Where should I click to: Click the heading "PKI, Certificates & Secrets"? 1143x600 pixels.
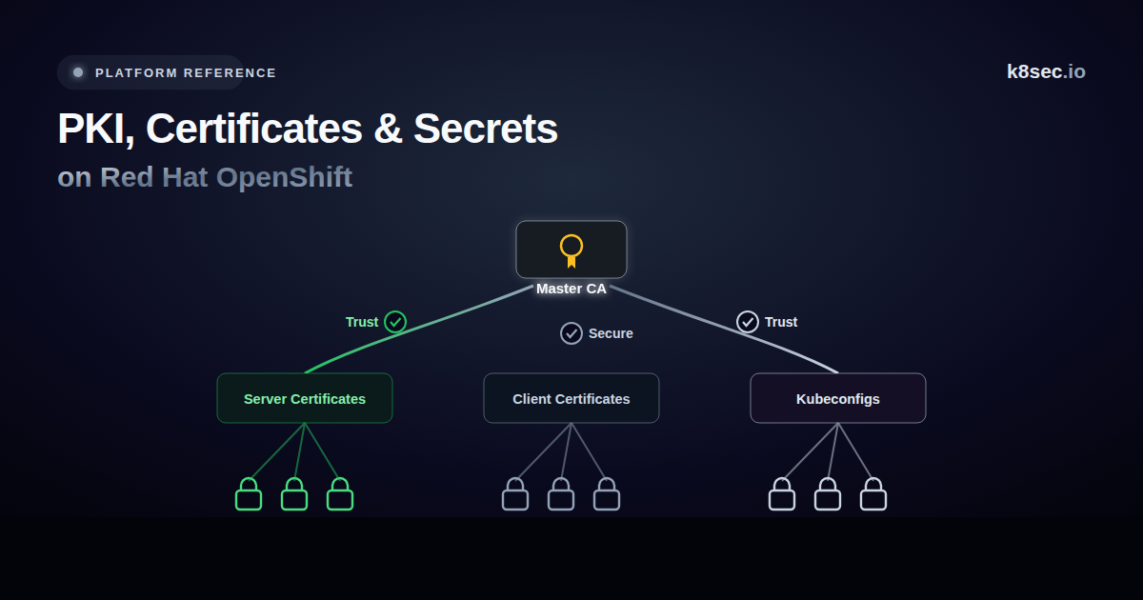[x=308, y=130]
